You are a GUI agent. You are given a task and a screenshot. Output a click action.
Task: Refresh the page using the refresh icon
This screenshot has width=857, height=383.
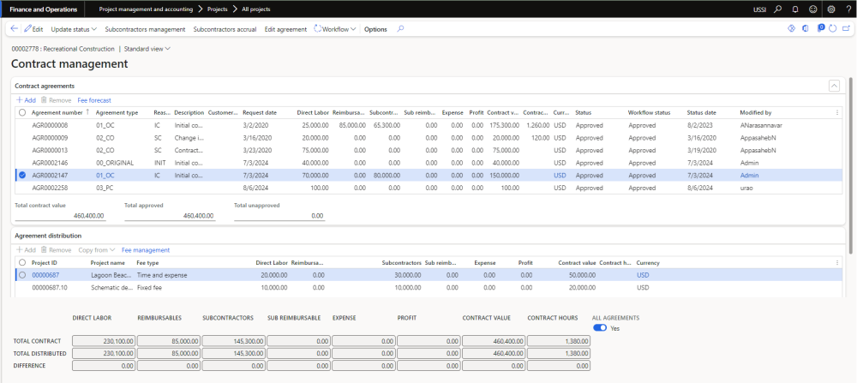tap(832, 29)
